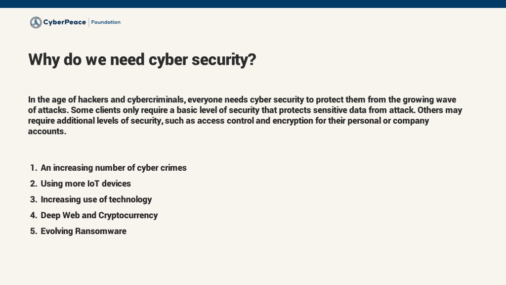Click the word 'accounts.' ending the paragraph

point(47,132)
